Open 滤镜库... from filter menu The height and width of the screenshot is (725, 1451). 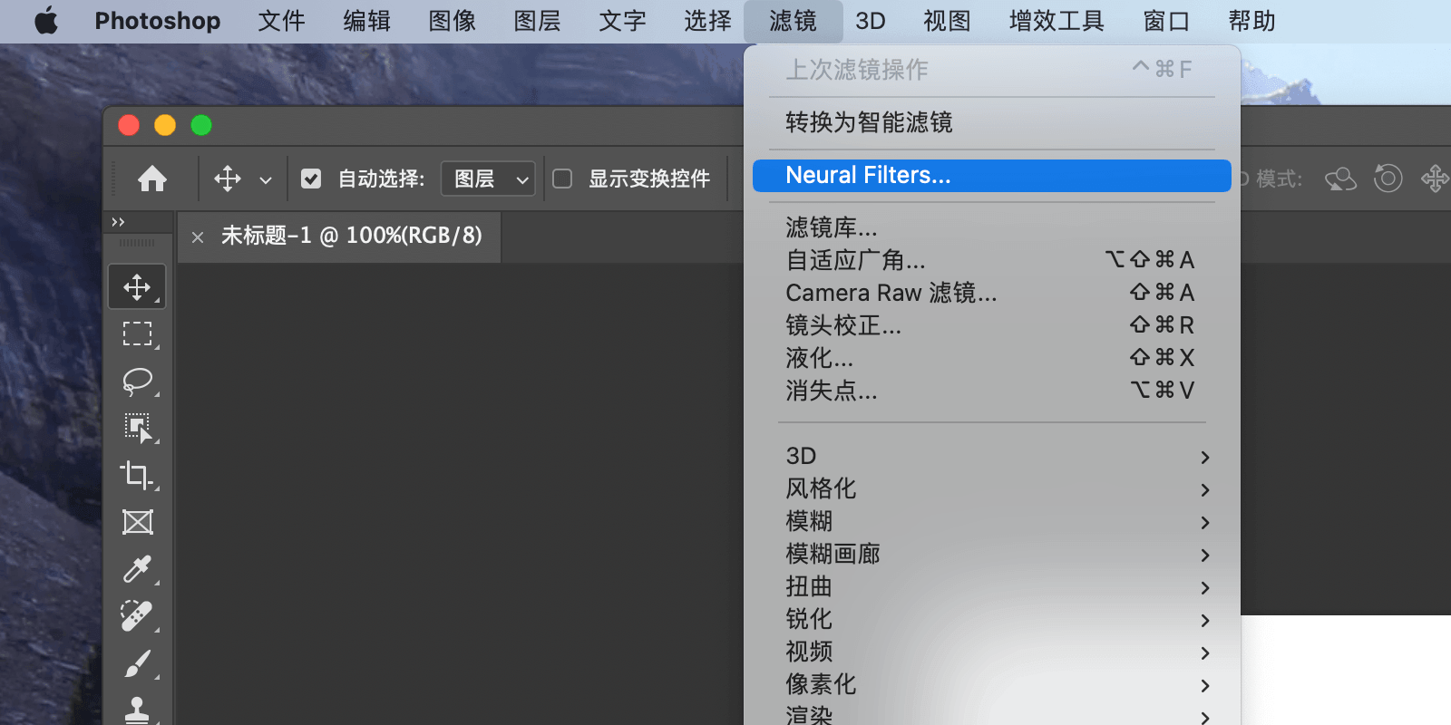coord(992,227)
